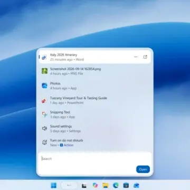Viewport: 190px width, 190px height.
Task: Click the '4 hours ago • PNG File' subtitle
Action: click(x=66, y=73)
